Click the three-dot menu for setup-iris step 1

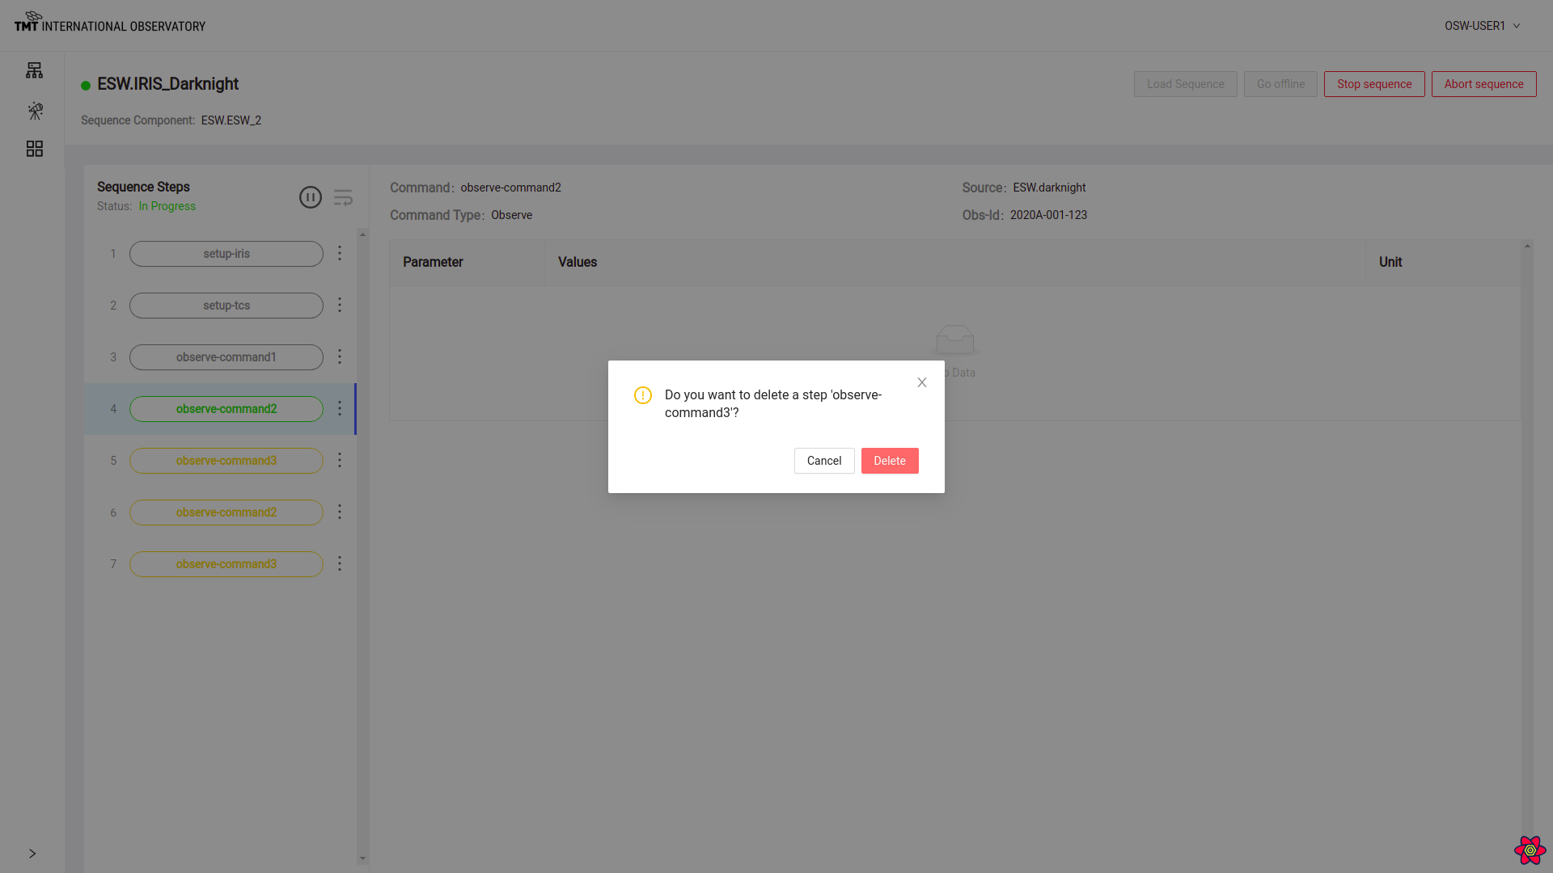click(x=339, y=253)
